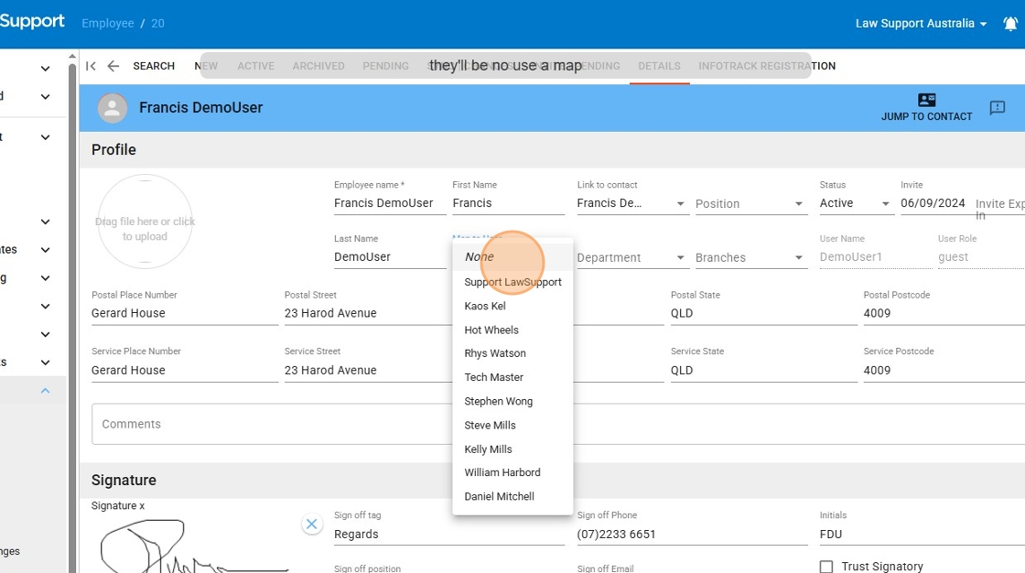Select None in the dropdown list
Screen dimensions: 1025x573
pyautogui.click(x=512, y=257)
